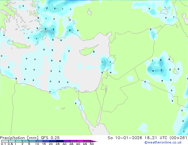
Task: Click the above-50 arrow tip of legend
Action: pyautogui.click(x=94, y=141)
